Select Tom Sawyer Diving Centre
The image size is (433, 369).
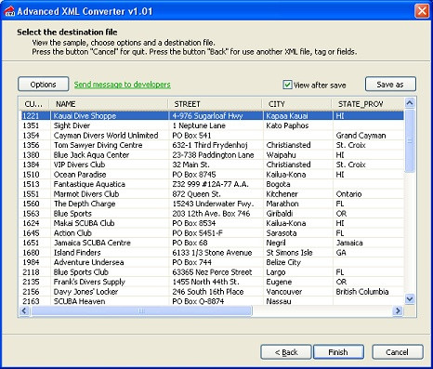(212, 145)
